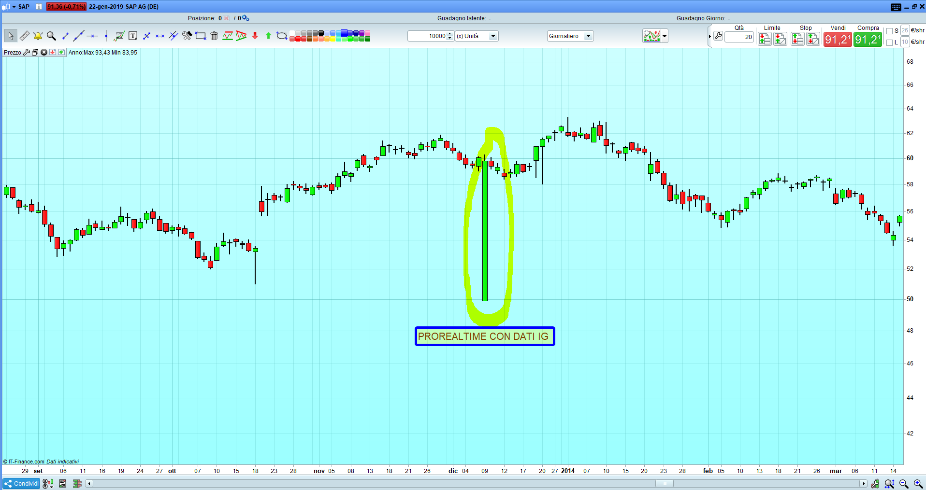Click the candlestick chart style icon
Screen dimensions: 926x490
pyautogui.click(x=875, y=484)
